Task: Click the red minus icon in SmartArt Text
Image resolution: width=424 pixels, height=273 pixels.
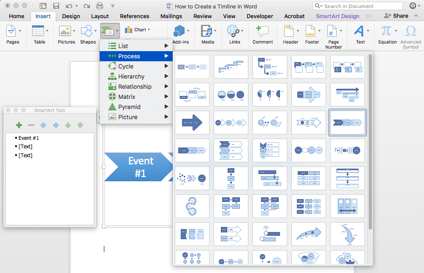Action: click(x=31, y=125)
